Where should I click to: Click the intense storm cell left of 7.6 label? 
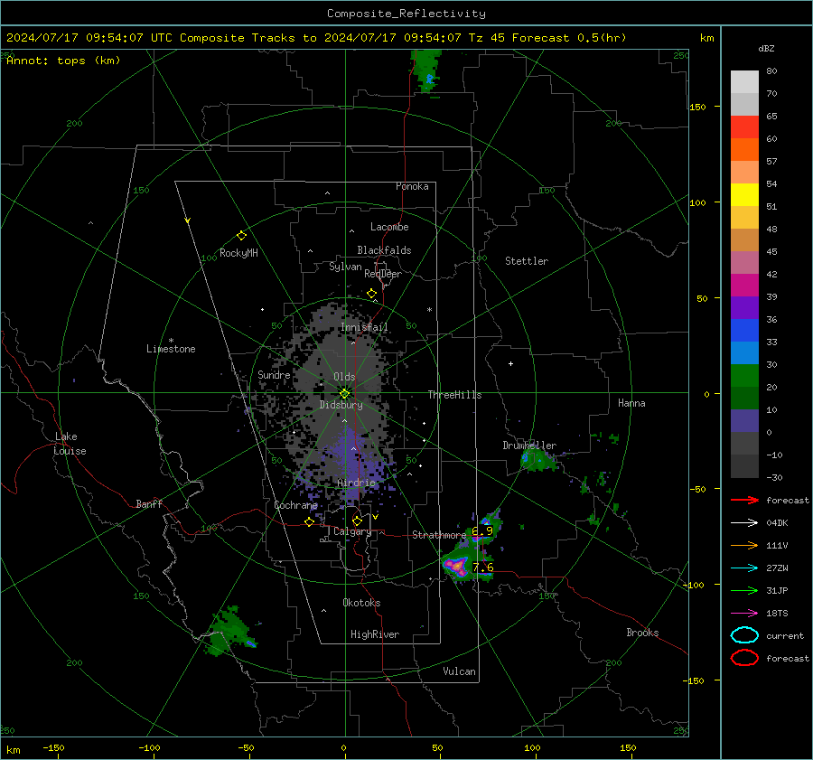pos(456,567)
